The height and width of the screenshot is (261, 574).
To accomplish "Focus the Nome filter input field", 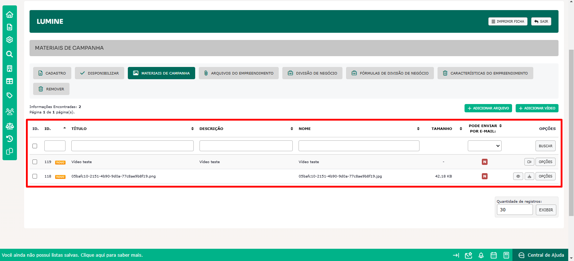I will (x=359, y=146).
